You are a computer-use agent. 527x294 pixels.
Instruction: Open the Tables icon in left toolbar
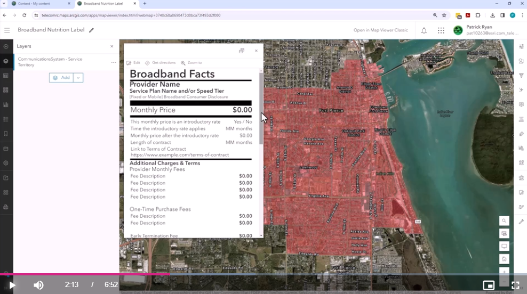click(6, 76)
